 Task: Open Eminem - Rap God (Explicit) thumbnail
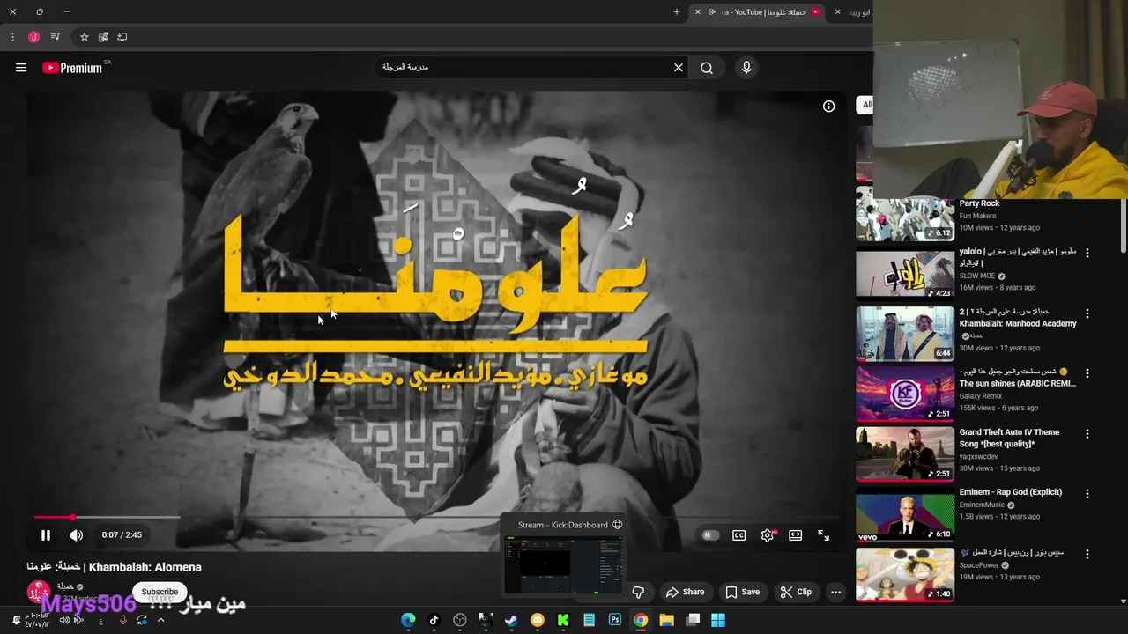pyautogui.click(x=905, y=516)
